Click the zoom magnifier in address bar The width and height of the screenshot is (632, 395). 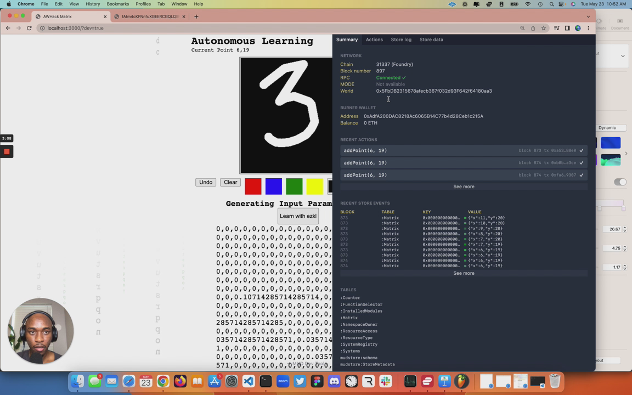tap(522, 28)
